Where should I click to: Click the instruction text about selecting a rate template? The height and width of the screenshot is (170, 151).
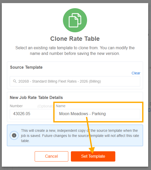click(75, 51)
